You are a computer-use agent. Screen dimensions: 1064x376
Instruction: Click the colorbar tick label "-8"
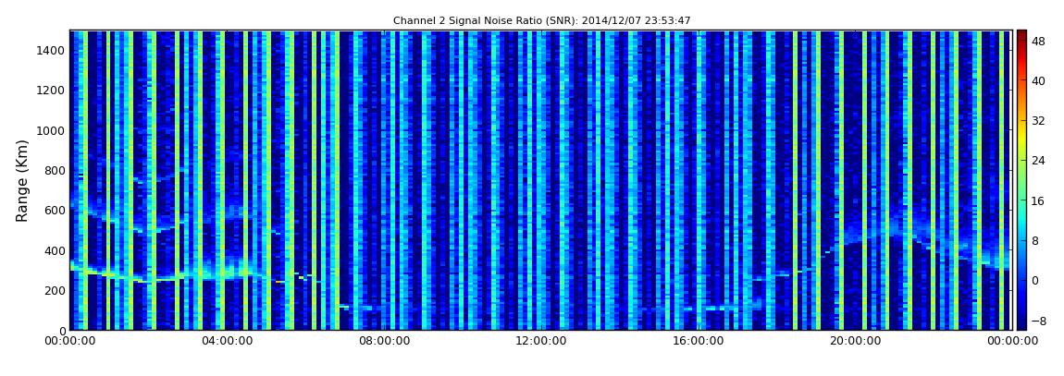[1038, 321]
